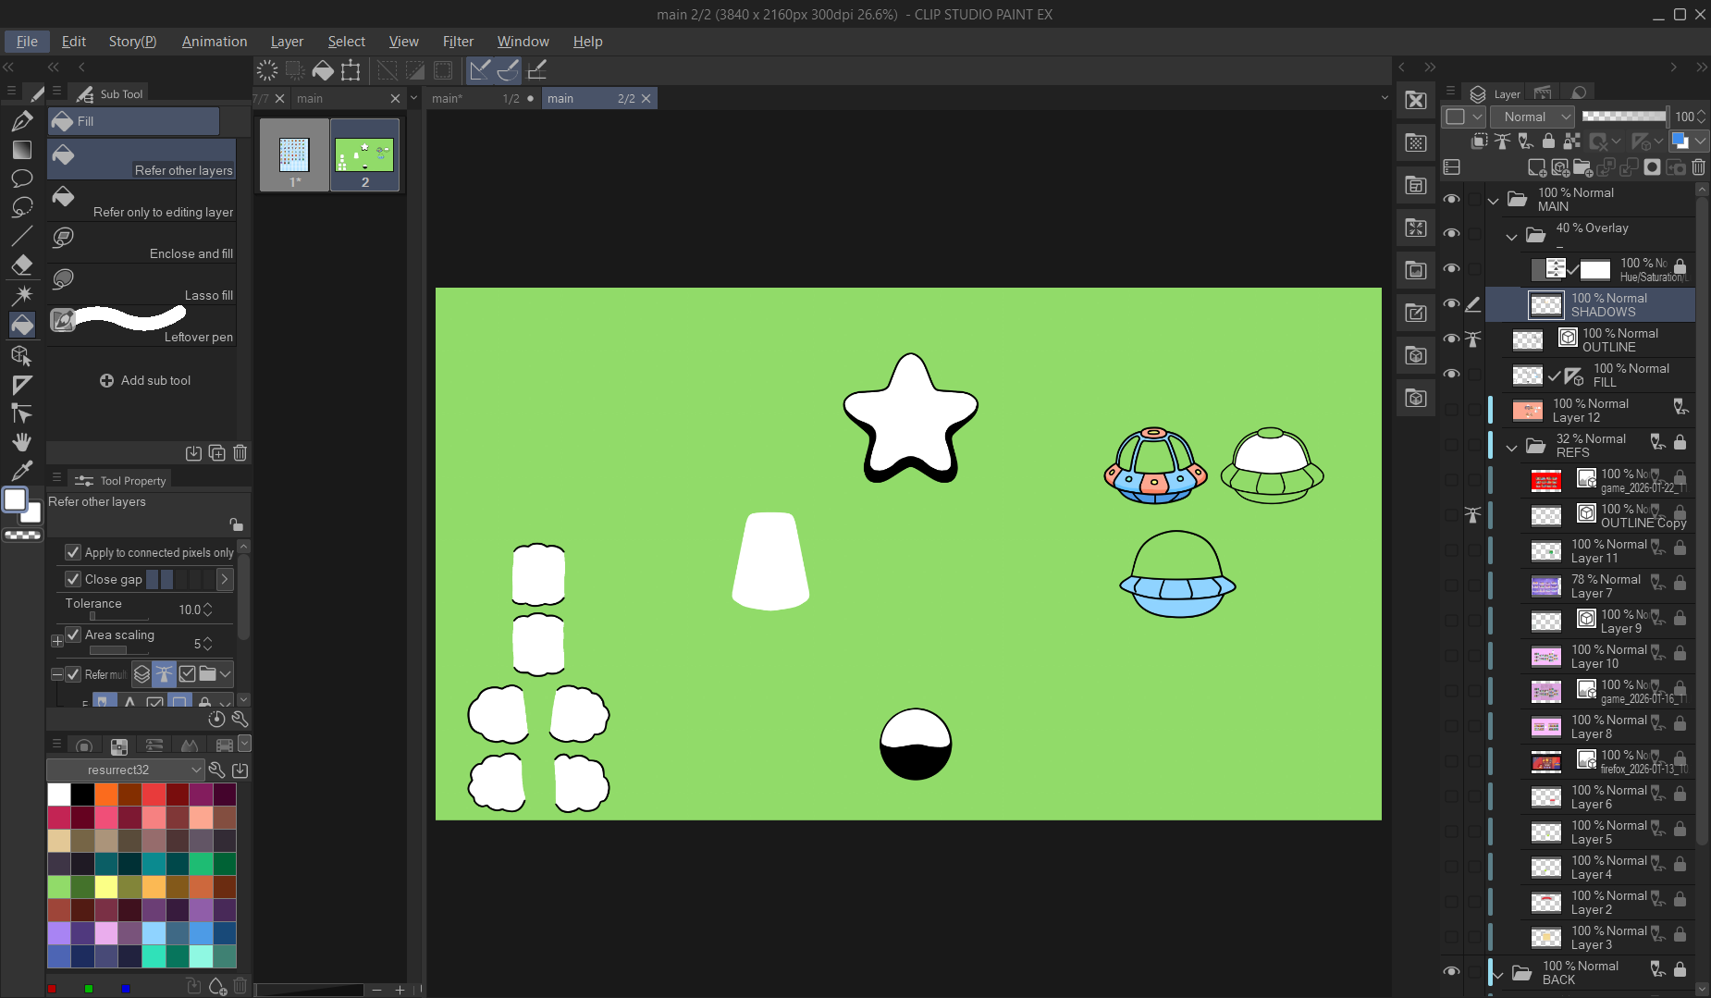This screenshot has height=998, width=1711.
Task: Switch to the main 1/2 tab
Action: [x=472, y=99]
